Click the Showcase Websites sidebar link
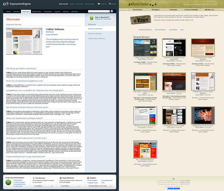 click(95, 34)
